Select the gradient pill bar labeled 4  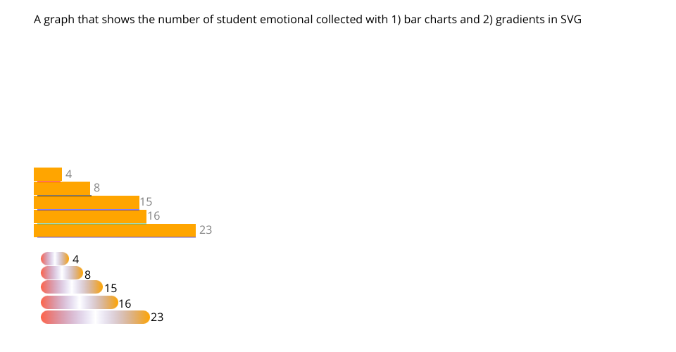point(55,258)
